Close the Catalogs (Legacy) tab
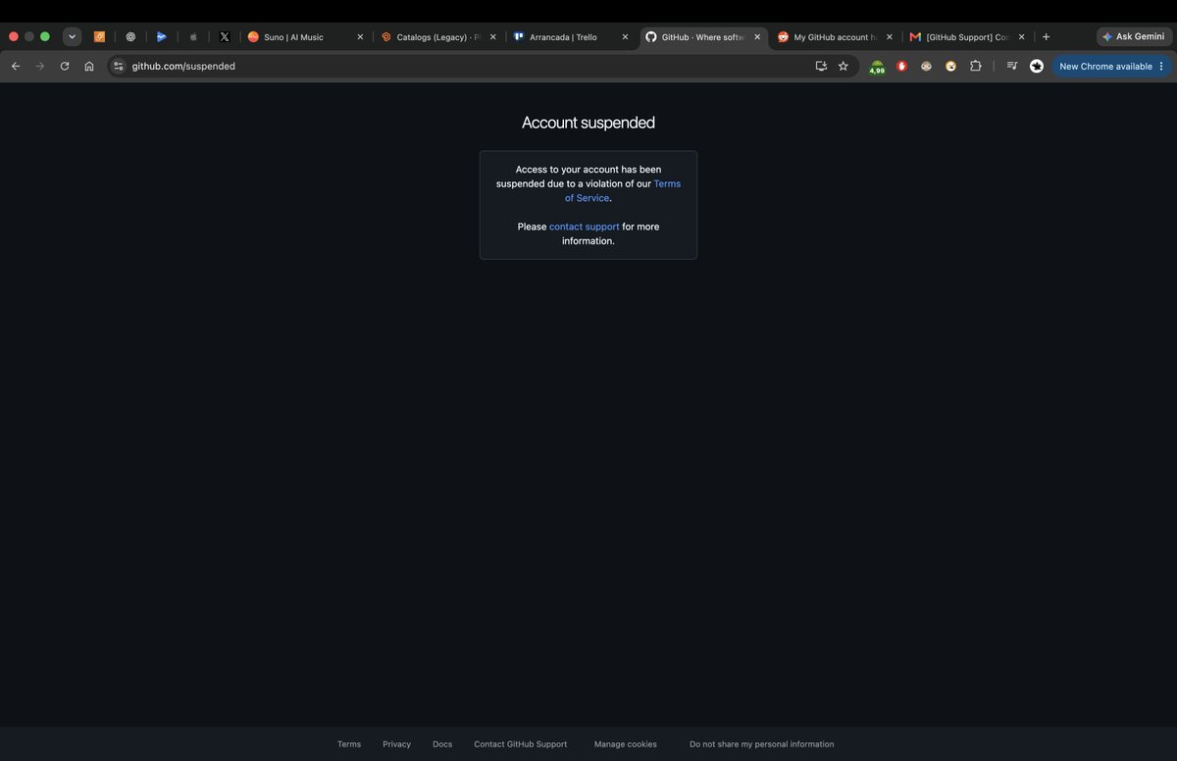Viewport: 1177px width, 761px height. coord(492,37)
